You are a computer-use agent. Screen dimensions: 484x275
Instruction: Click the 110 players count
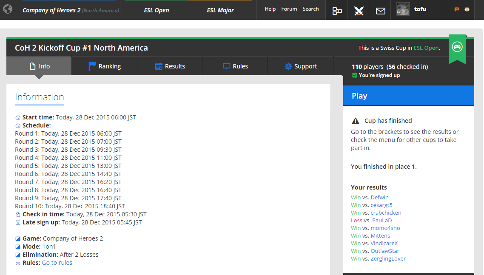pos(367,67)
